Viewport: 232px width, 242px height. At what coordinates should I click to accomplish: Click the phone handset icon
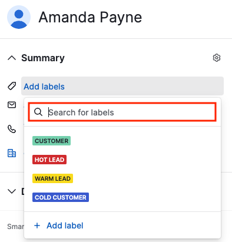tap(12, 129)
